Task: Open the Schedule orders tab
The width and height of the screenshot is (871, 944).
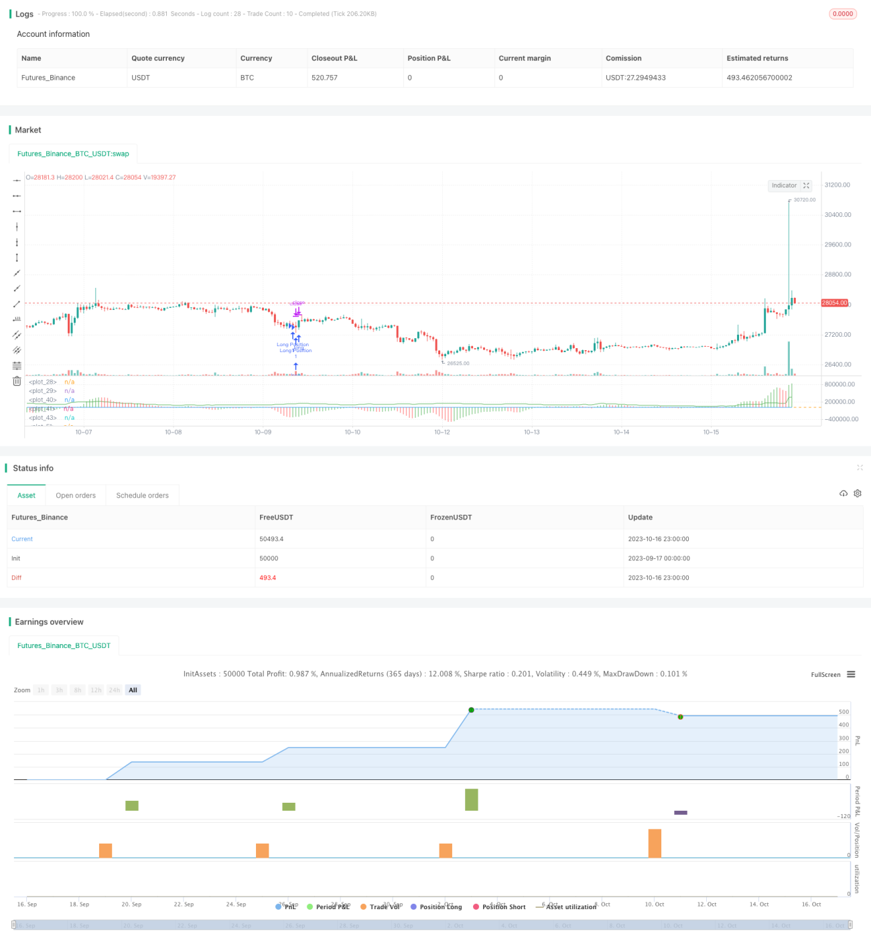Action: click(x=142, y=495)
